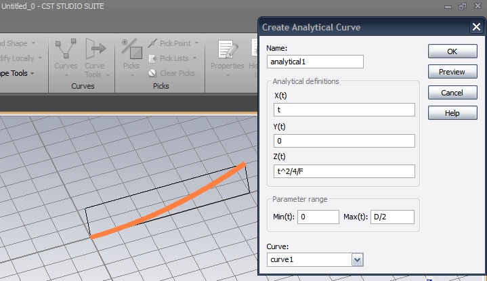Click the Clear Picks icon

(x=152, y=73)
